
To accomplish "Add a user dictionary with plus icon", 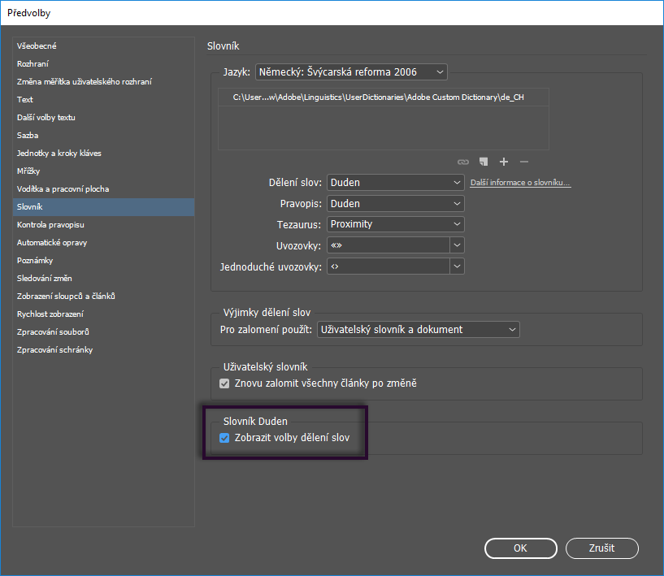I will click(x=504, y=162).
